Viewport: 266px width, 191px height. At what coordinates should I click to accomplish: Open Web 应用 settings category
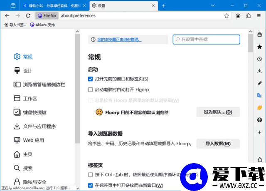click(29, 140)
